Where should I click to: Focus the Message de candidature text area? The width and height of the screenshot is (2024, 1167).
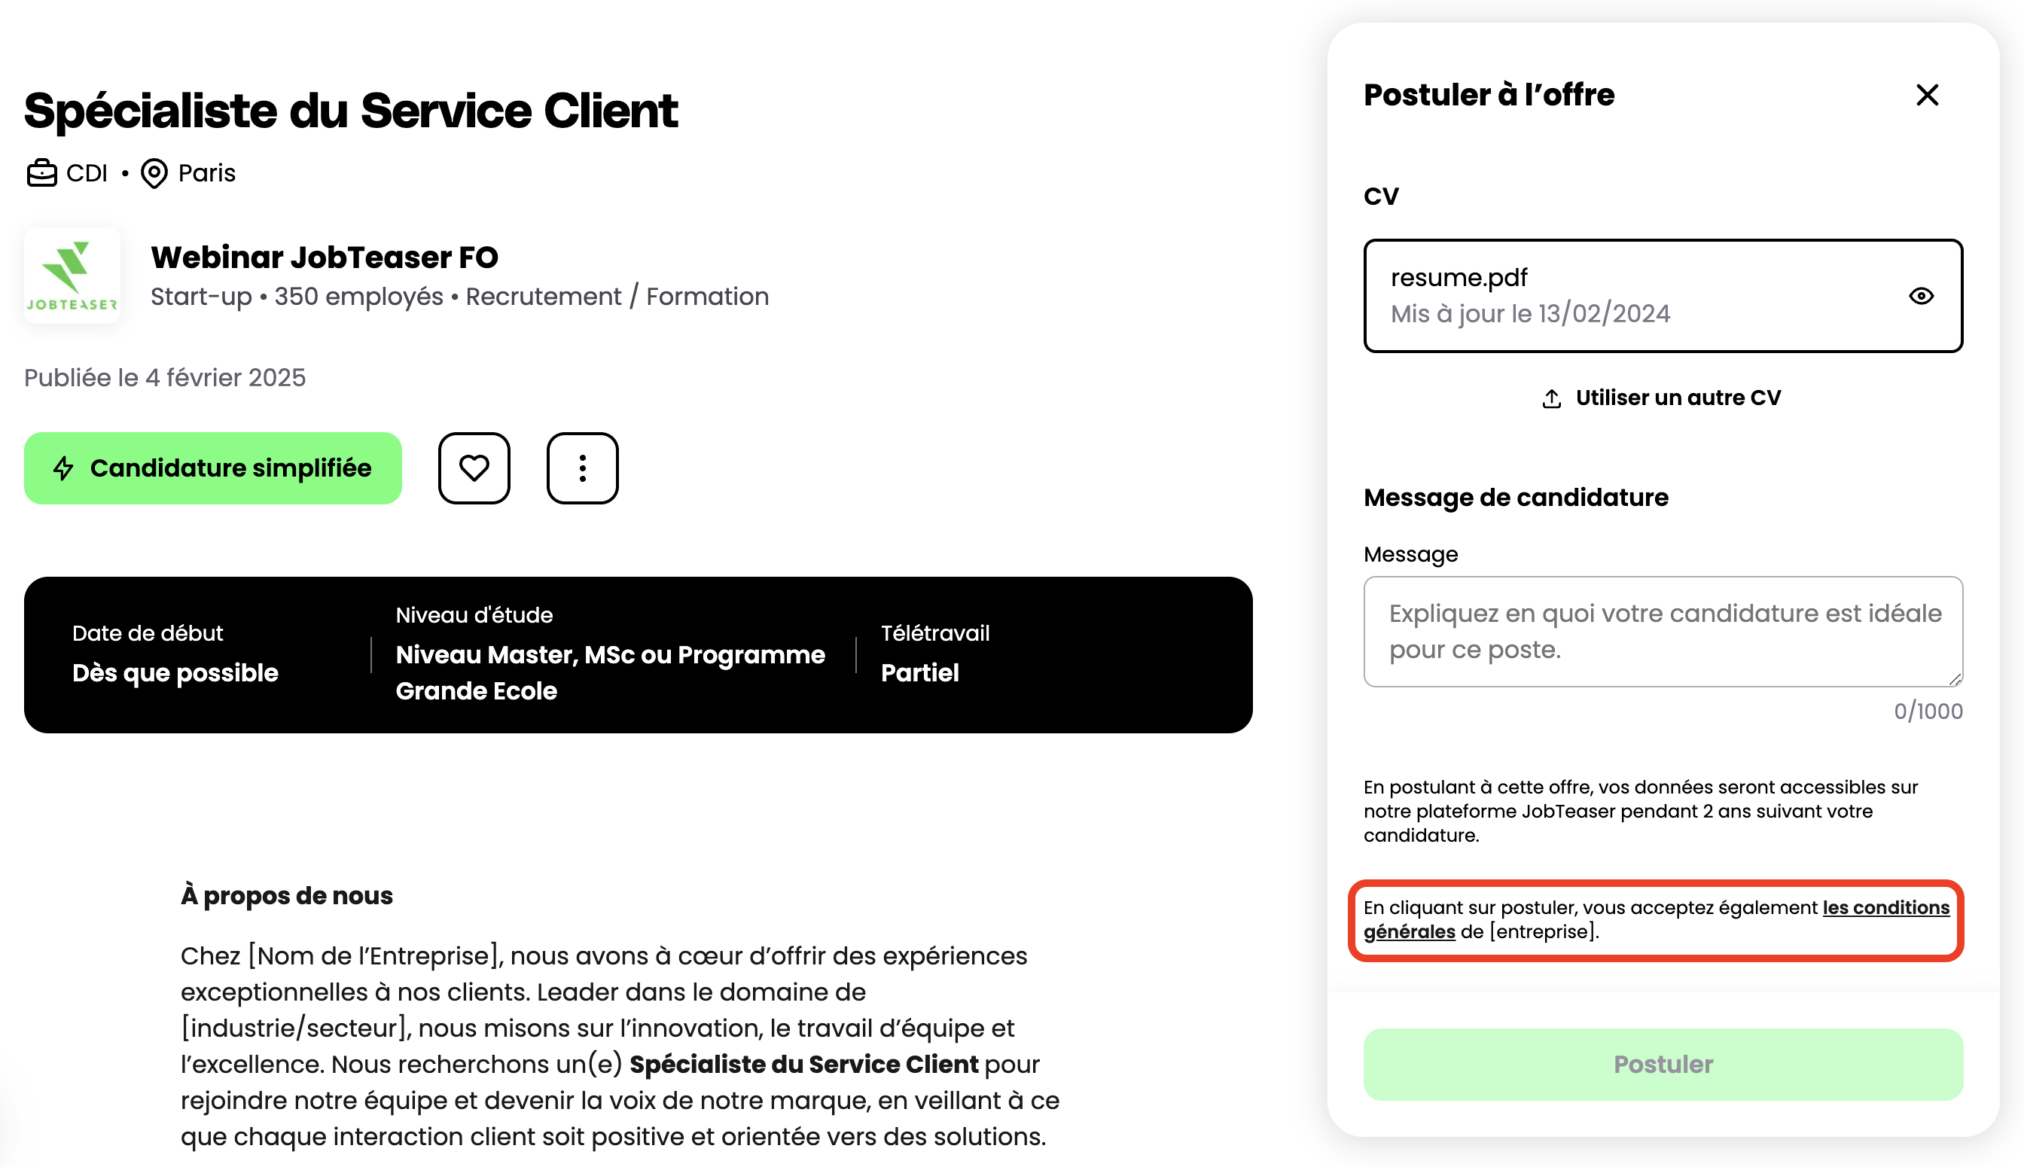click(x=1663, y=632)
